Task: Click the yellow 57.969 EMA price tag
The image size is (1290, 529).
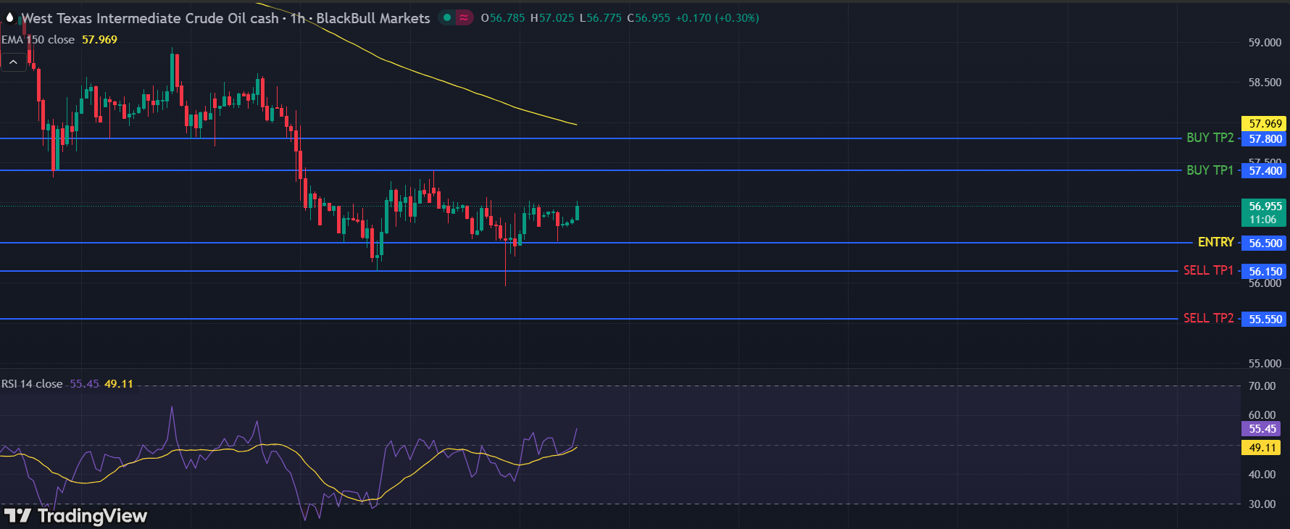Action: [1265, 124]
